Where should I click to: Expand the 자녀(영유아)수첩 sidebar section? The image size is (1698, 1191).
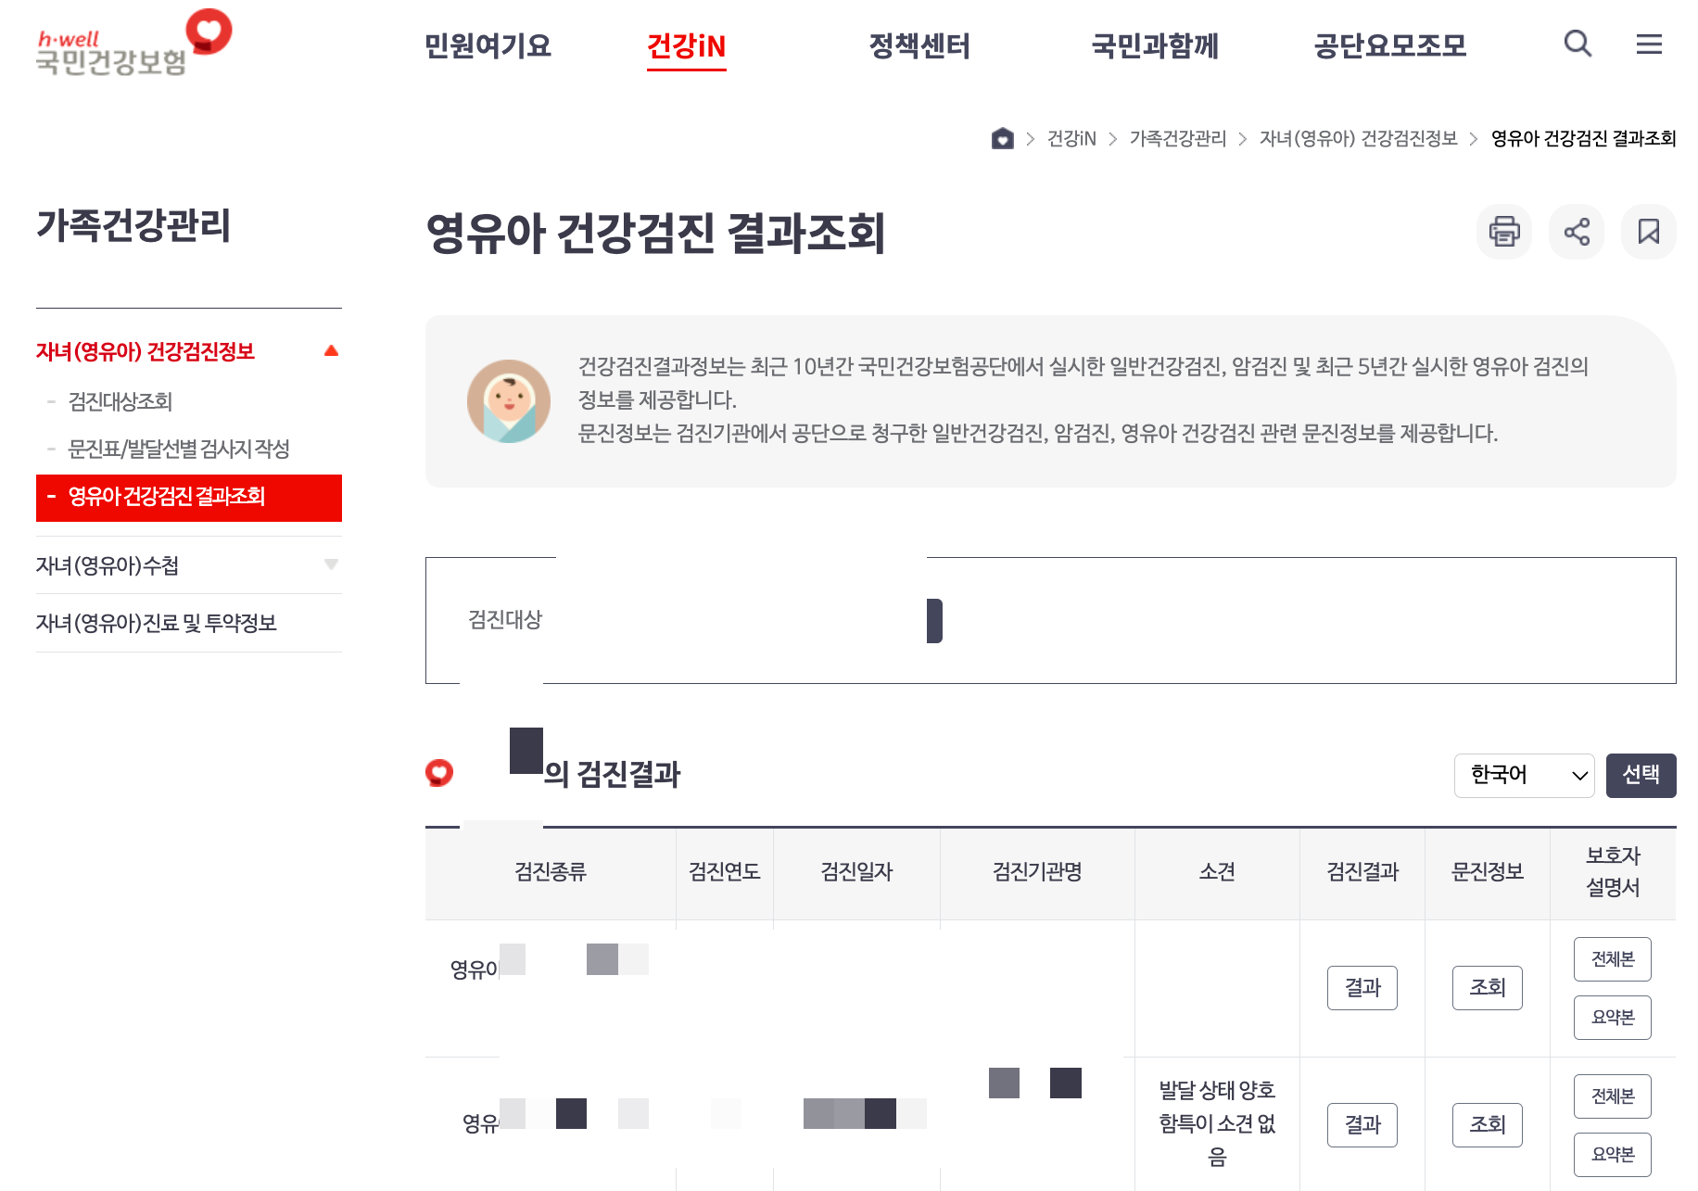tap(331, 565)
